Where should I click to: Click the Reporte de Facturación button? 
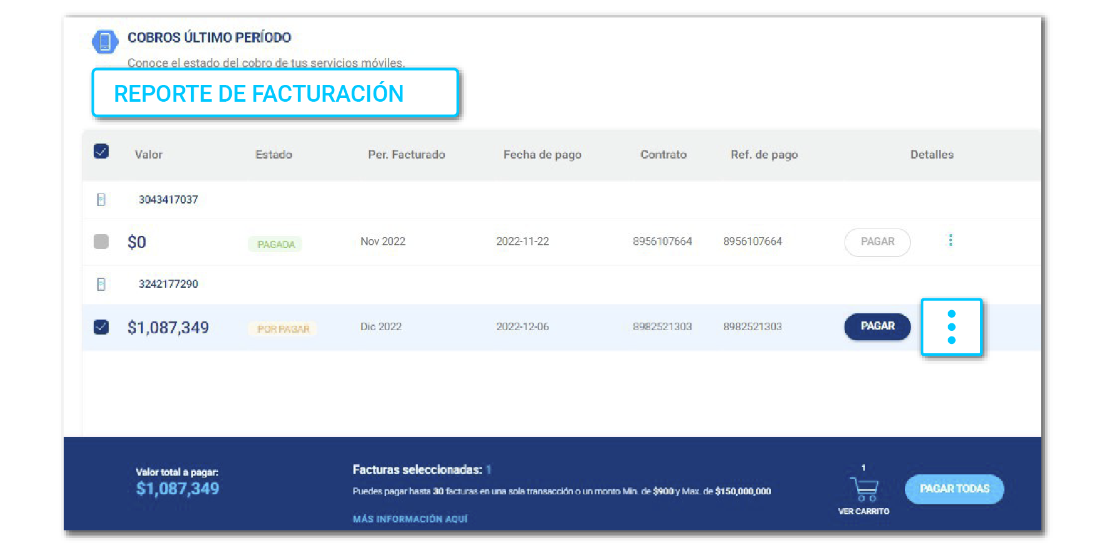pyautogui.click(x=275, y=93)
